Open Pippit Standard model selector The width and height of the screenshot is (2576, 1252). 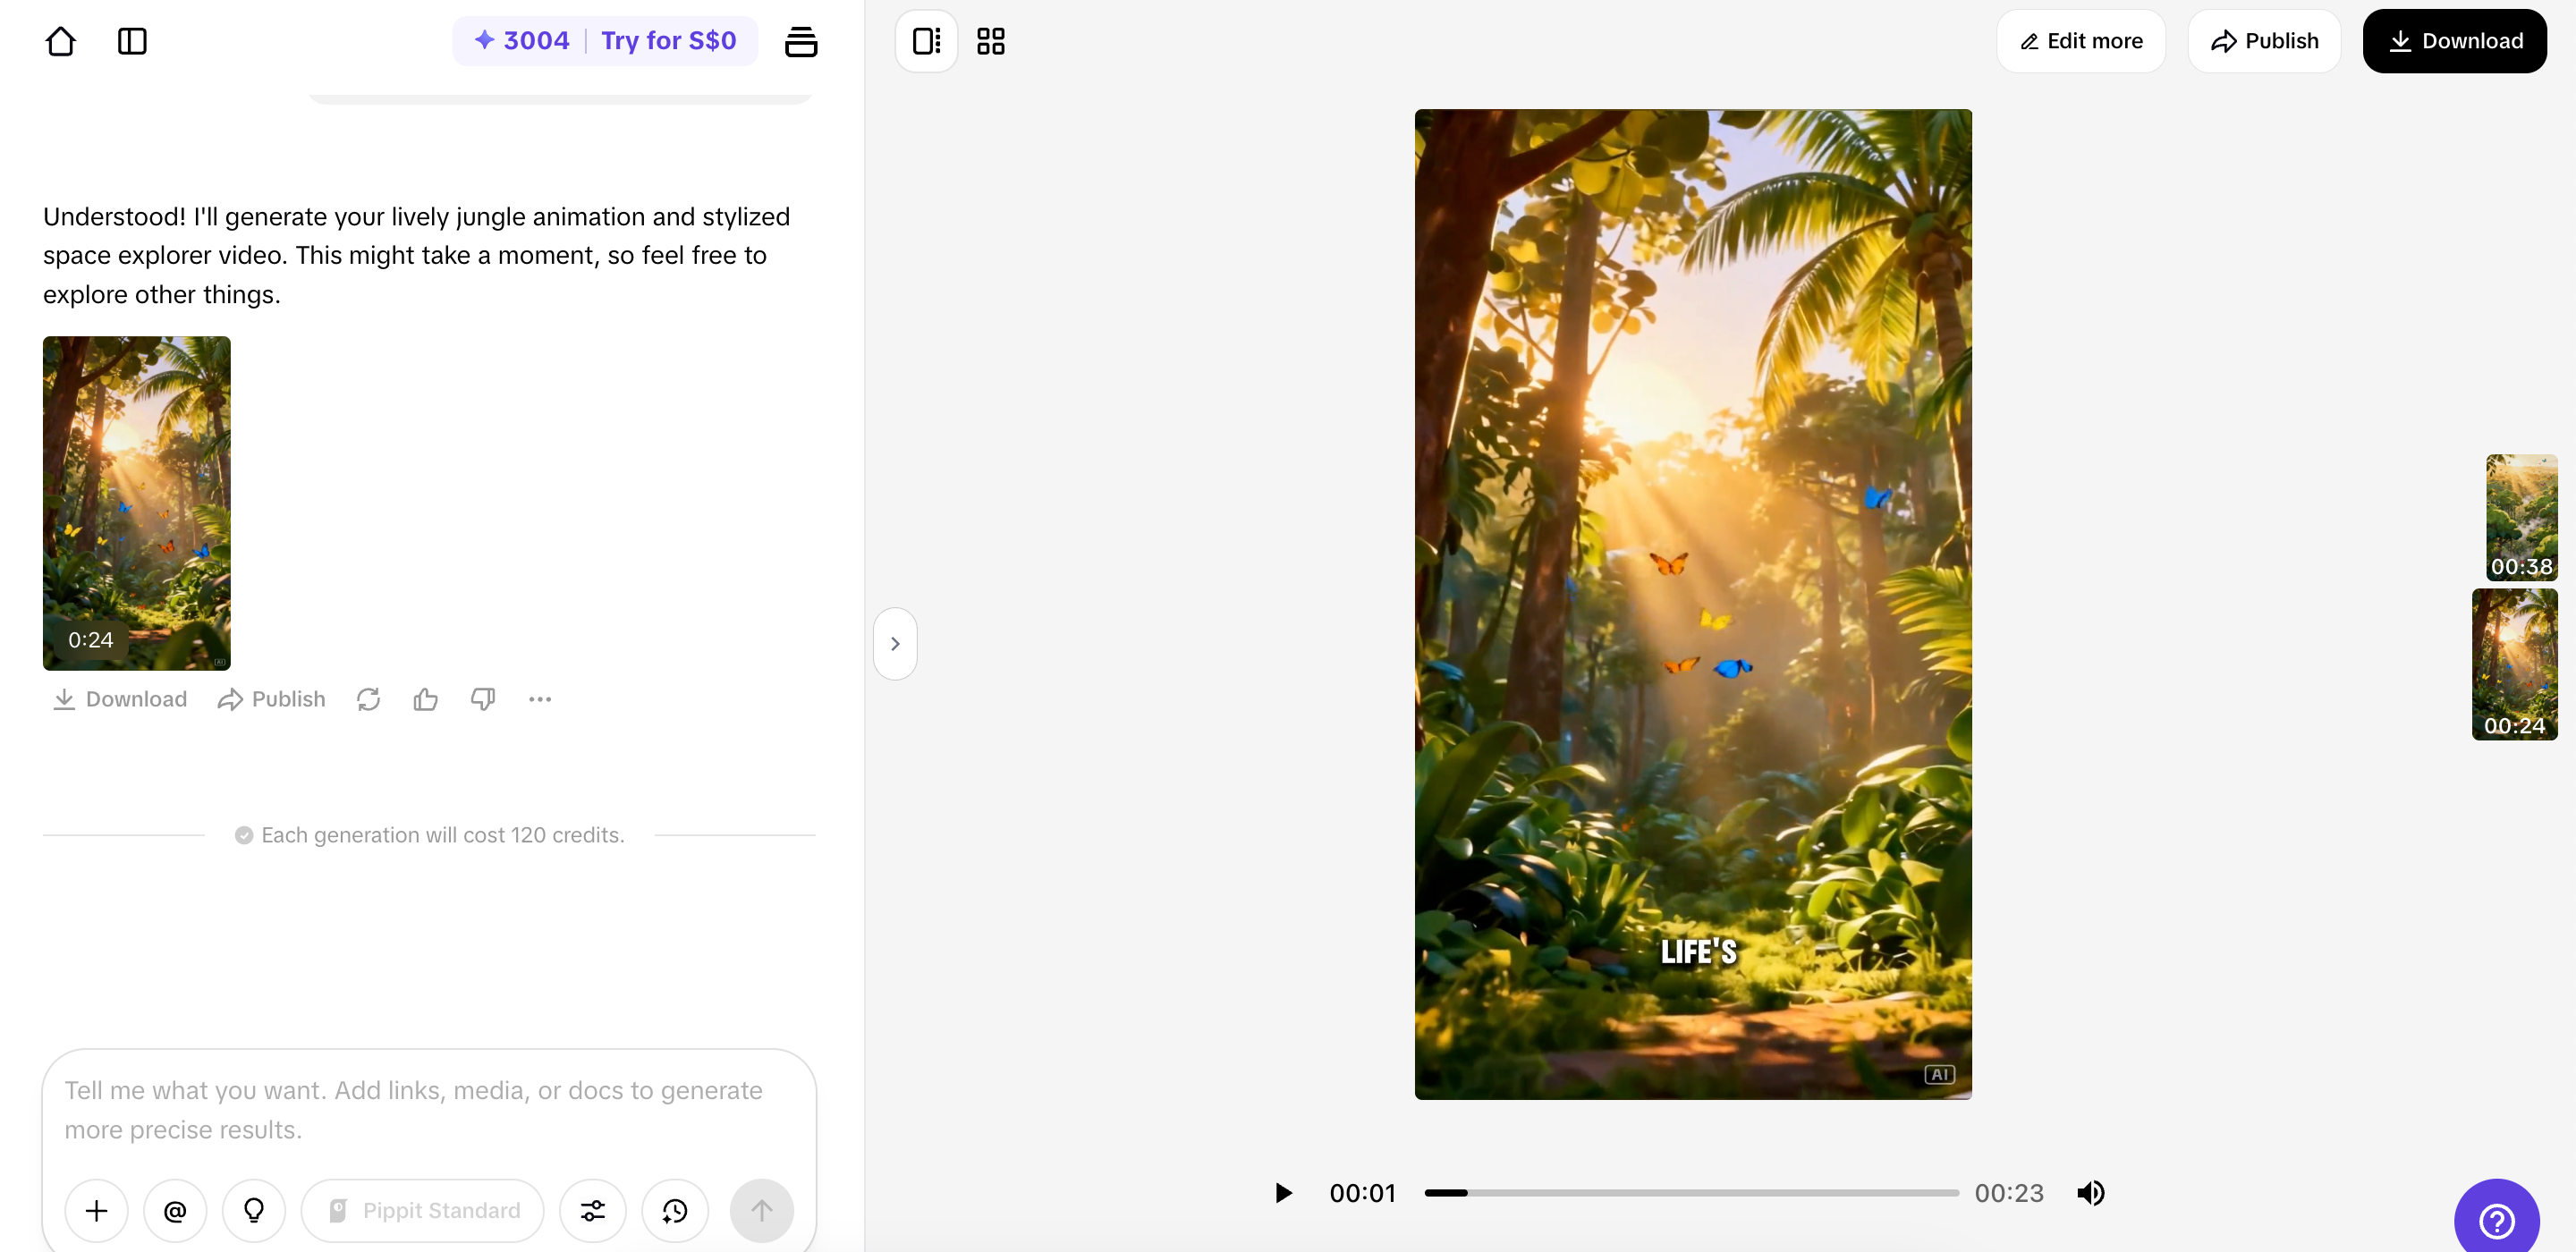coord(423,1210)
